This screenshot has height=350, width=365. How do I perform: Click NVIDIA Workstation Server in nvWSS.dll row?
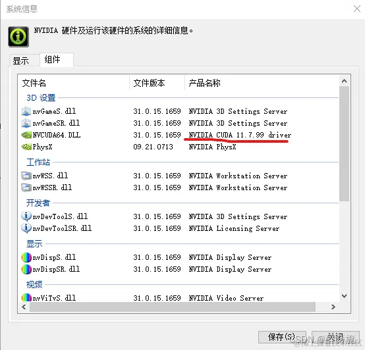(x=238, y=176)
